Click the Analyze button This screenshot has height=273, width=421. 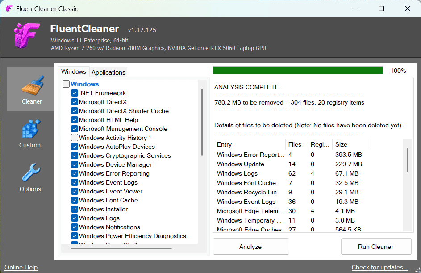251,246
